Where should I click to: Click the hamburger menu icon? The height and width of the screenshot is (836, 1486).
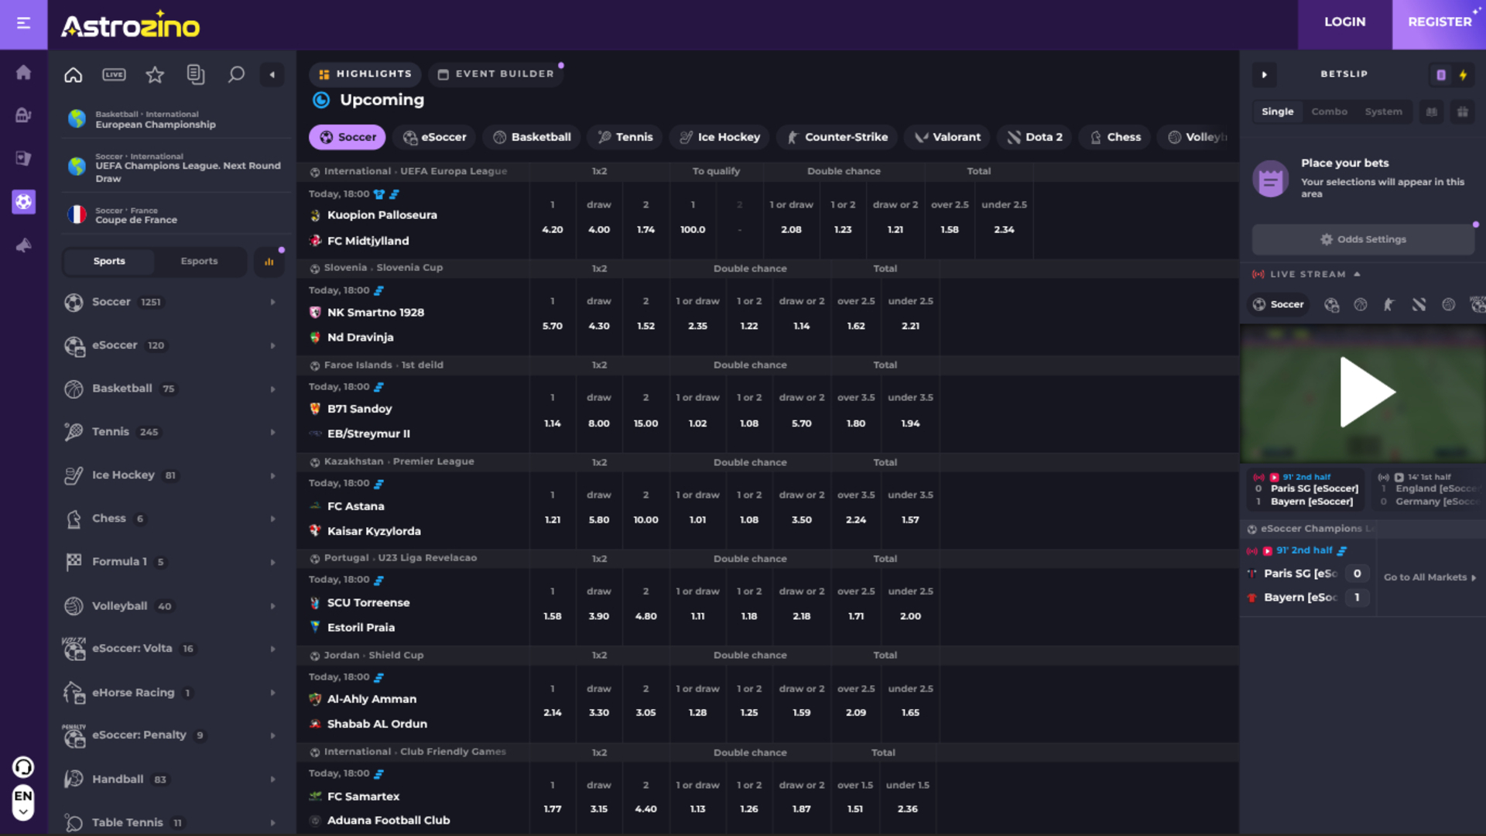click(23, 23)
